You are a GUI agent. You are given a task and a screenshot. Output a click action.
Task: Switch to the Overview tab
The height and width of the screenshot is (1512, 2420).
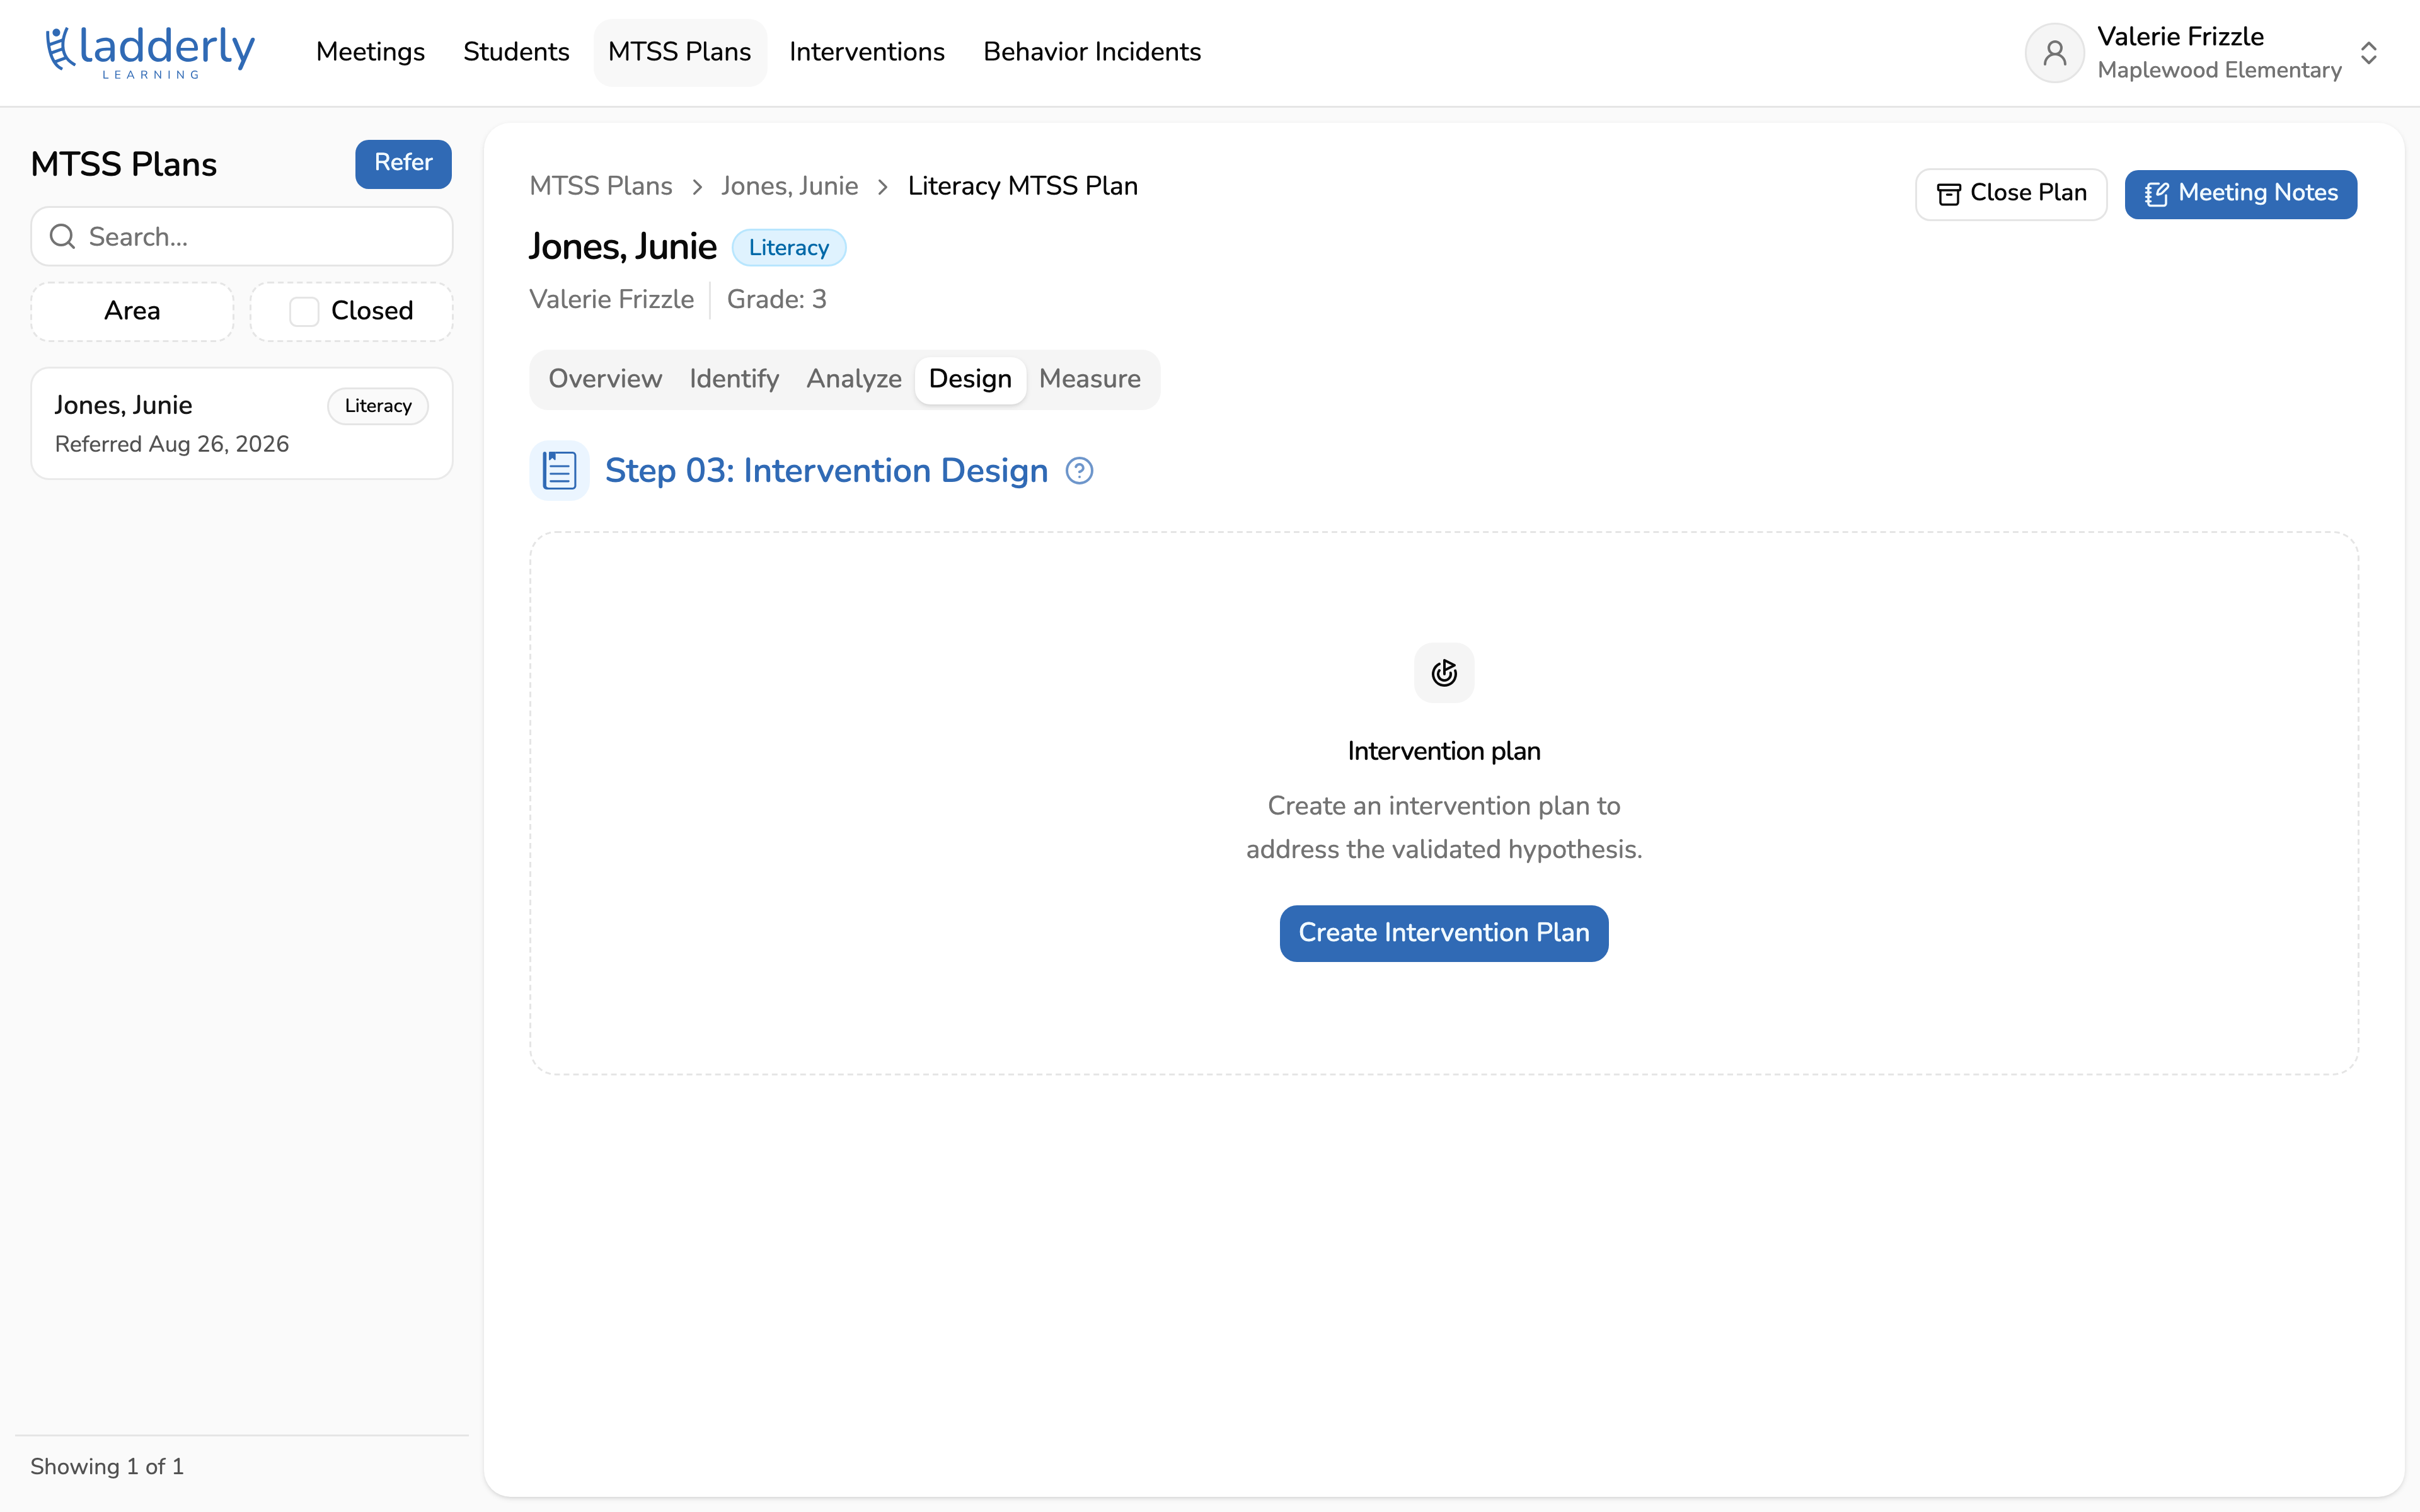pos(605,379)
